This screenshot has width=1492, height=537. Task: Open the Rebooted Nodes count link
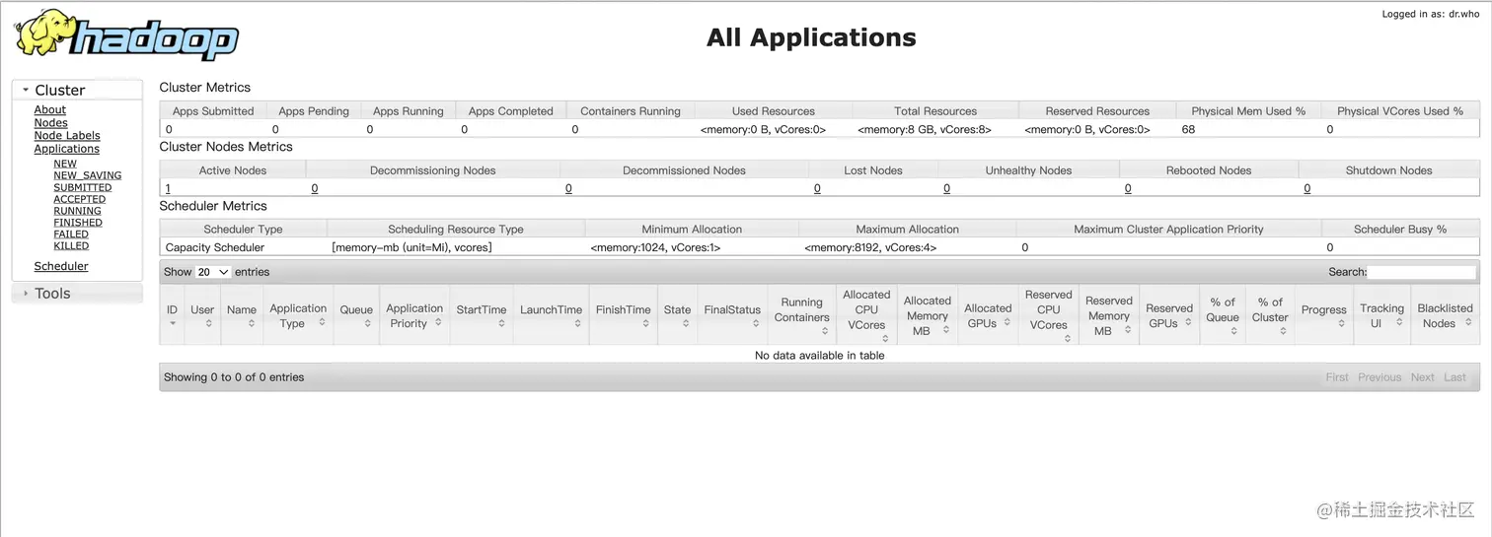point(1128,188)
